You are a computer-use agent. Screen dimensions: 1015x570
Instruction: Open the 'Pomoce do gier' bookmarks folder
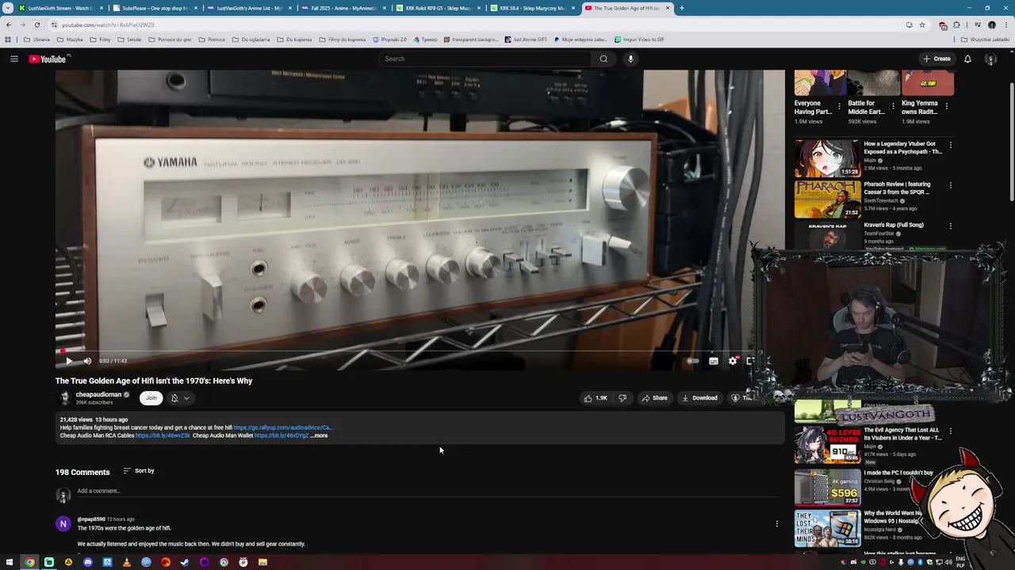point(169,40)
